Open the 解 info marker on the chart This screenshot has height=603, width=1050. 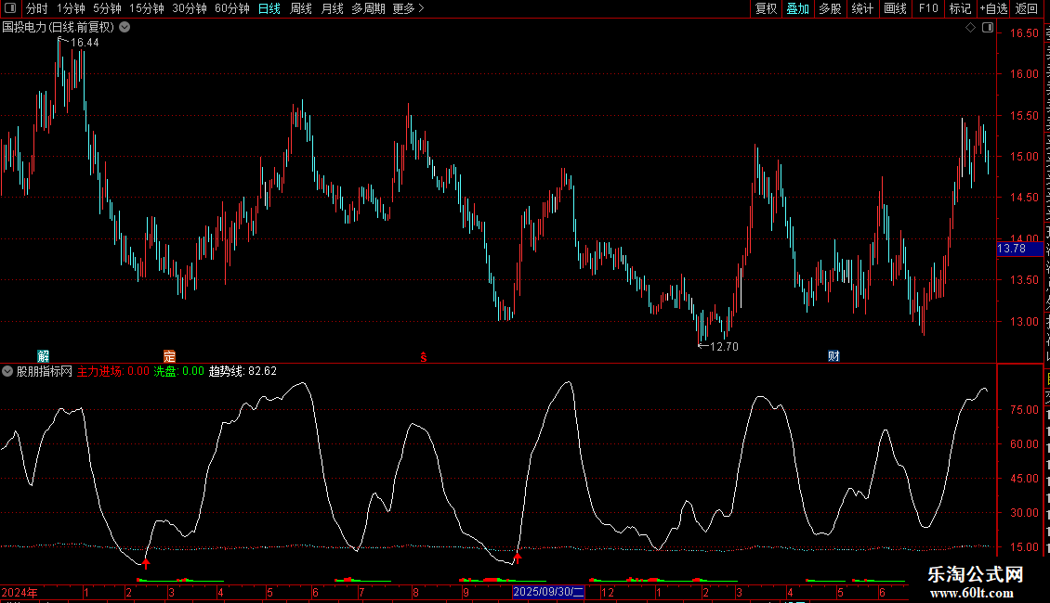pos(43,355)
